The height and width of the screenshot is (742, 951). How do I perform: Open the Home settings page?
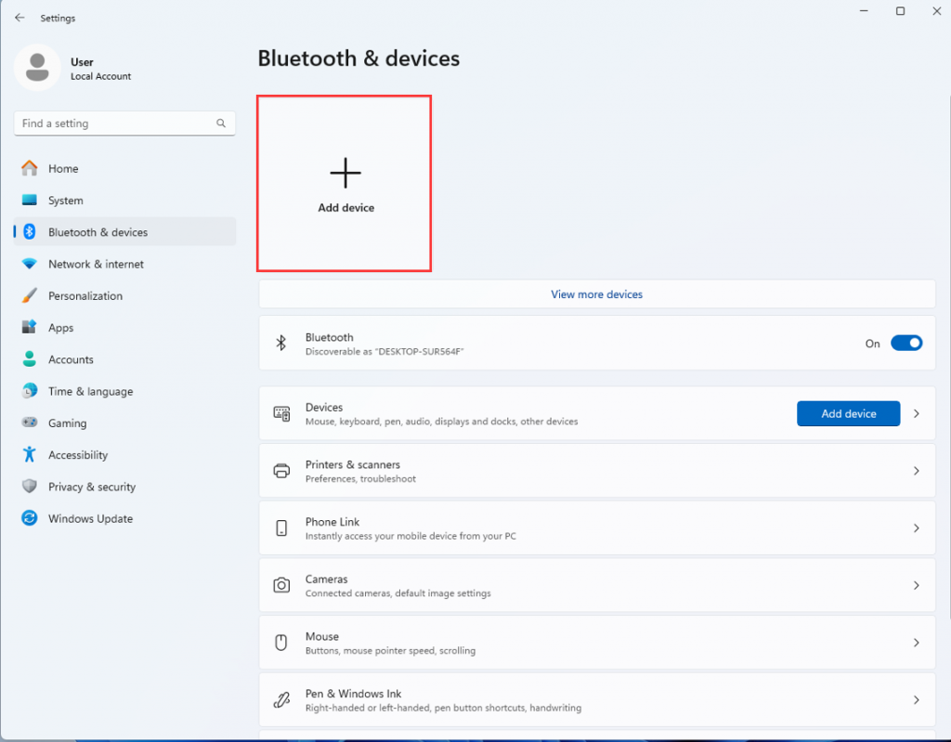125,168
